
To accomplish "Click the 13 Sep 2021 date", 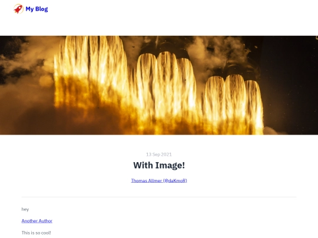I will click(x=159, y=155).
